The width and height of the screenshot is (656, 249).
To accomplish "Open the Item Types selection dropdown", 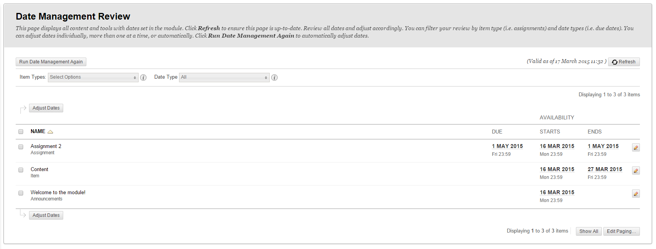I will pos(93,77).
